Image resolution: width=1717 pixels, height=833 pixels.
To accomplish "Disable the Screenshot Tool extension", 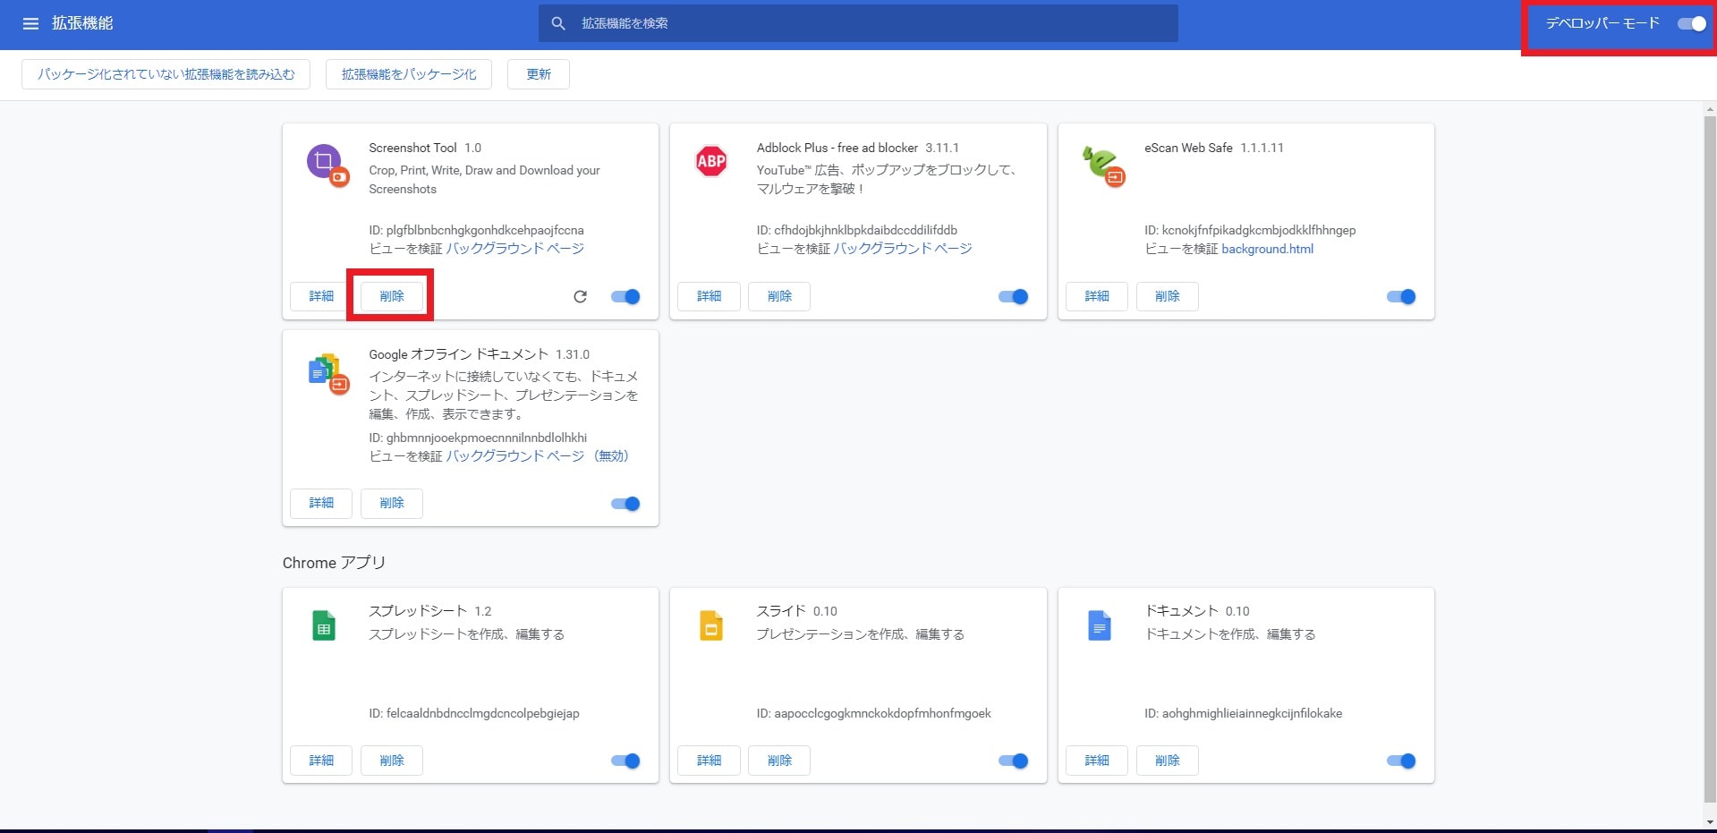I will [625, 296].
